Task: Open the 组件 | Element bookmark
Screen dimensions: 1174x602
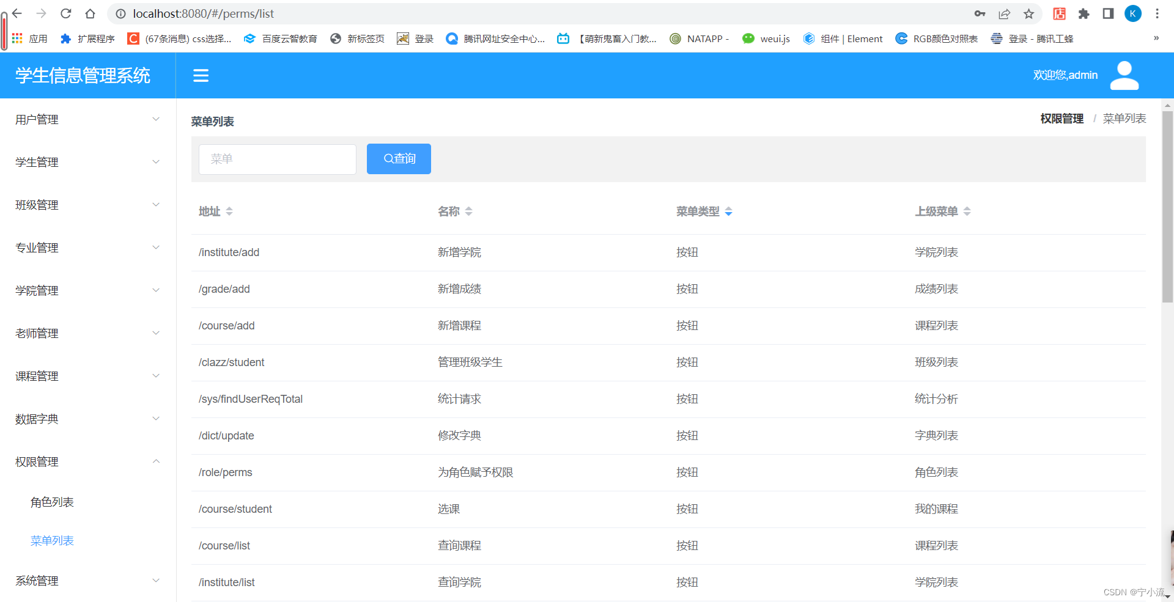Action: click(x=843, y=39)
